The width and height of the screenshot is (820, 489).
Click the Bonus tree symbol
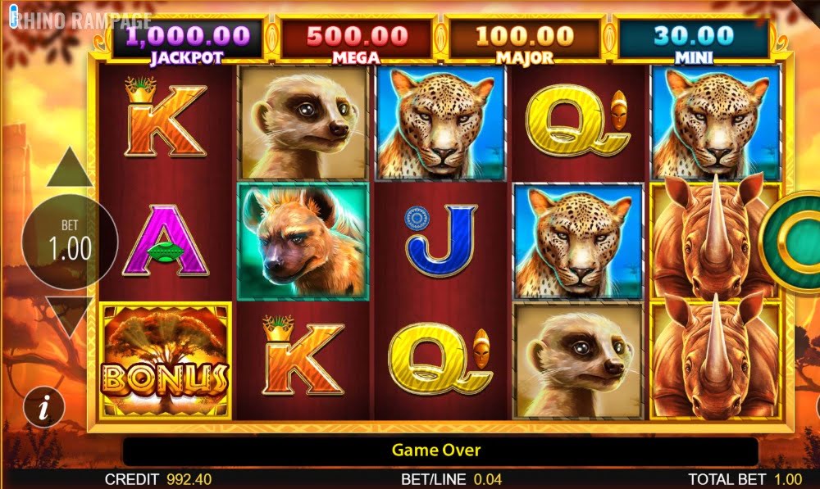point(166,360)
